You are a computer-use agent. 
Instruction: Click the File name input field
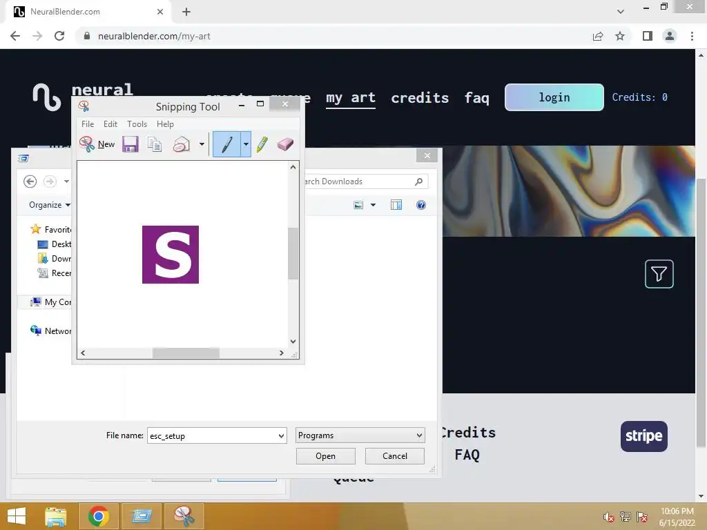(212, 436)
